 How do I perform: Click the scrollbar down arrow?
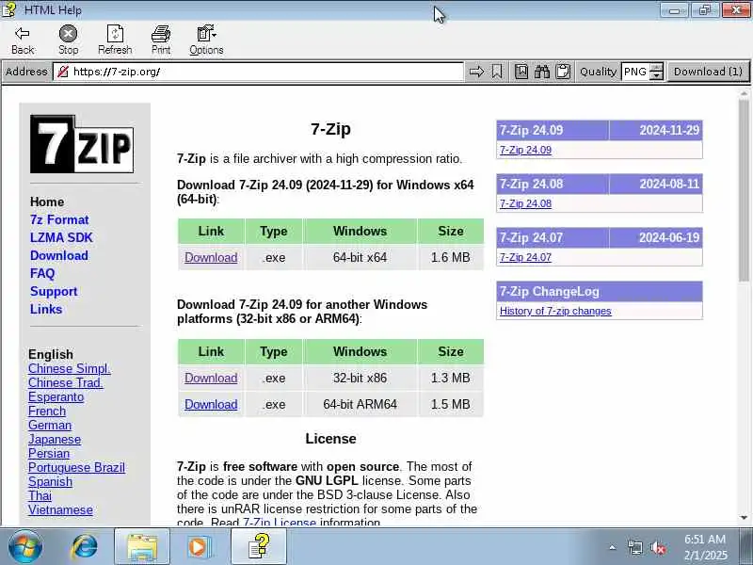(x=744, y=518)
